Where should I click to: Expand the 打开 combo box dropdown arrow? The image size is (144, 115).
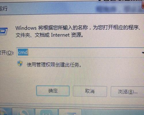coord(143,53)
